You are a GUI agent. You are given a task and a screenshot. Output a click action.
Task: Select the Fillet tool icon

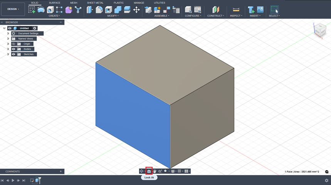(x=99, y=10)
